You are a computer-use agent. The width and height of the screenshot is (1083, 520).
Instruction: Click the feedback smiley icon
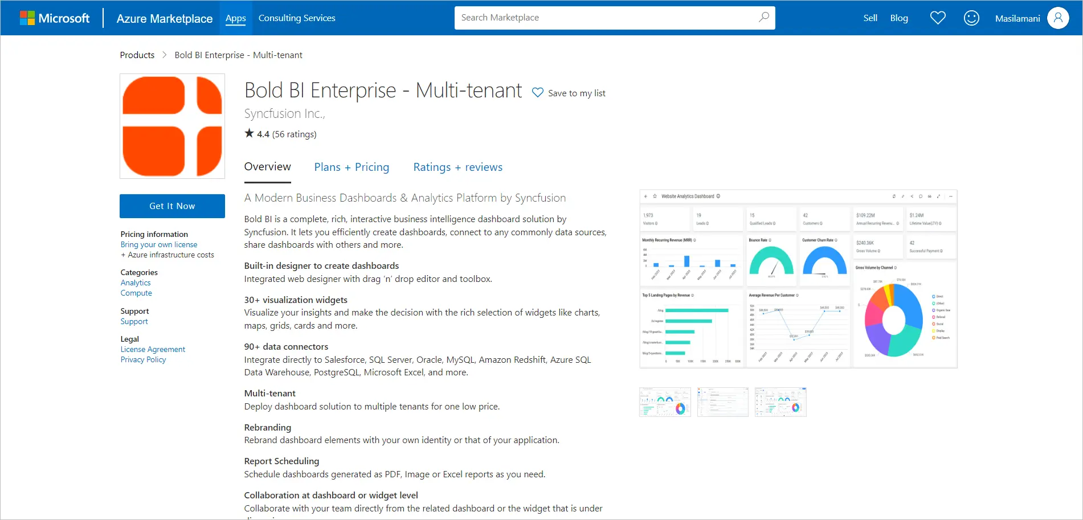(x=971, y=18)
